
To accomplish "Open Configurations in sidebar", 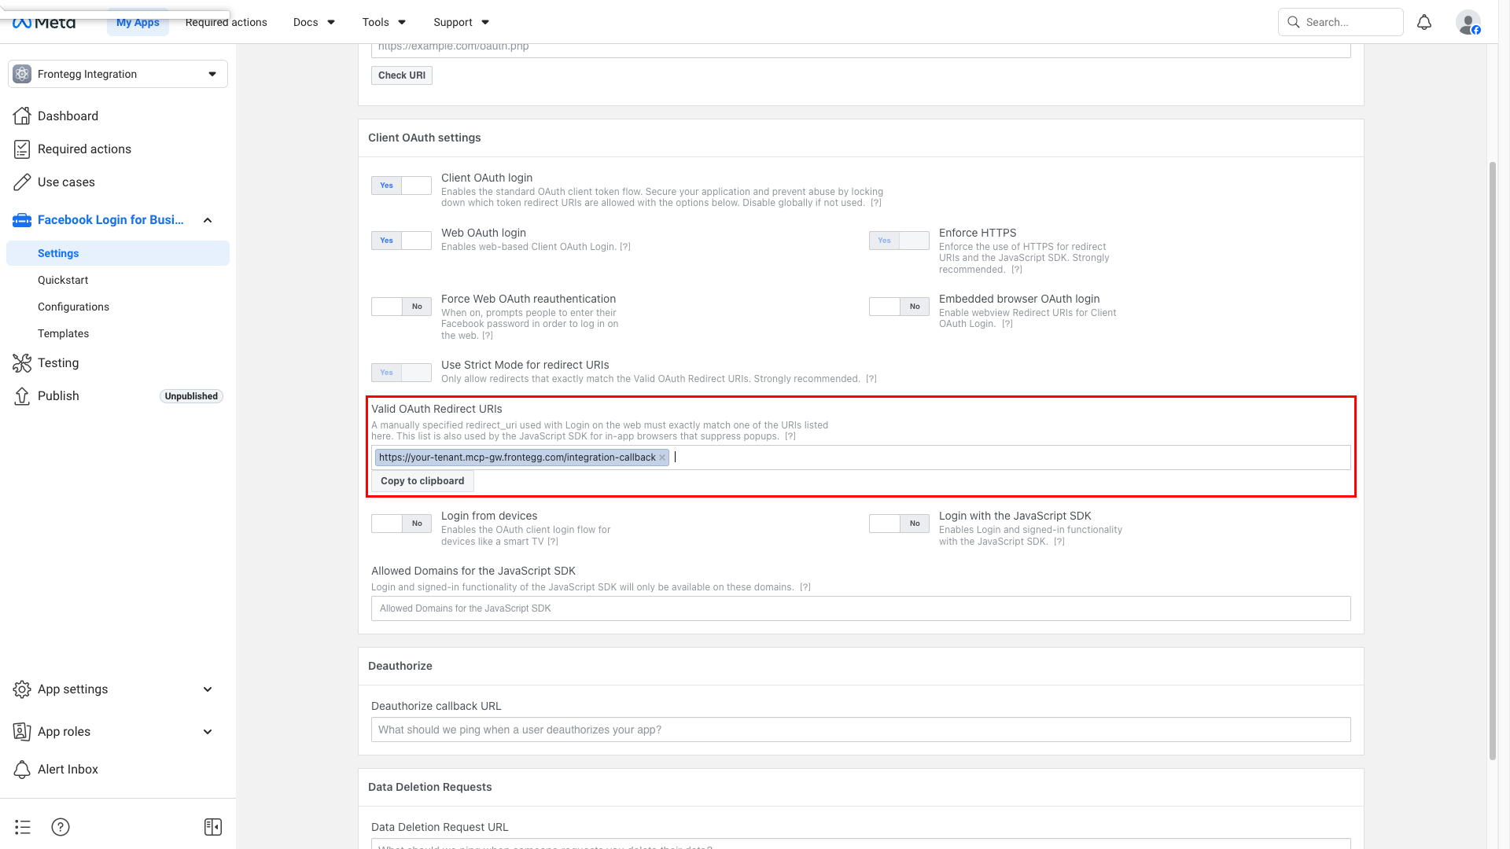I will tap(73, 307).
